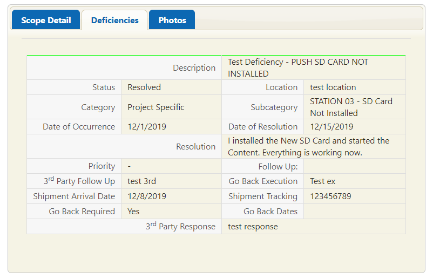Click the resolution text about the SD Card

pos(308,147)
